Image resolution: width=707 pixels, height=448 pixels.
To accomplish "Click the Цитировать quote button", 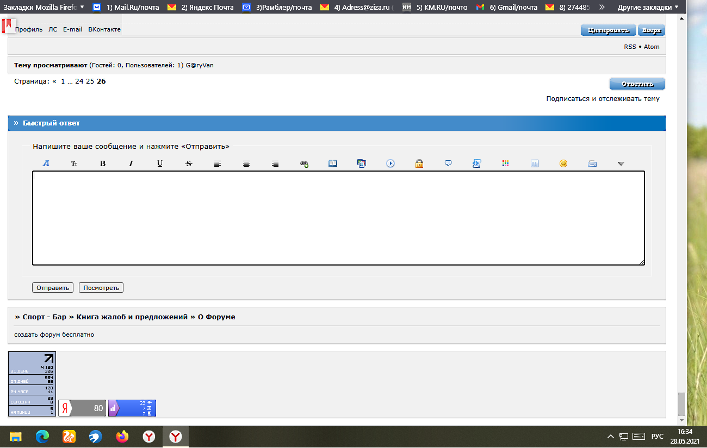I will (x=609, y=30).
